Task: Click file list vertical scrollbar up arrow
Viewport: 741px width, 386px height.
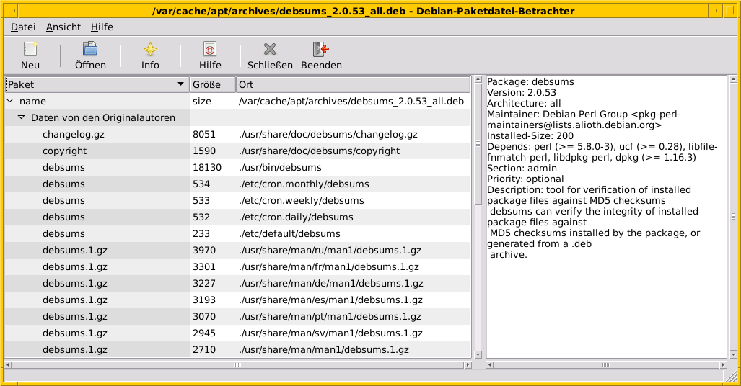Action: (x=478, y=79)
